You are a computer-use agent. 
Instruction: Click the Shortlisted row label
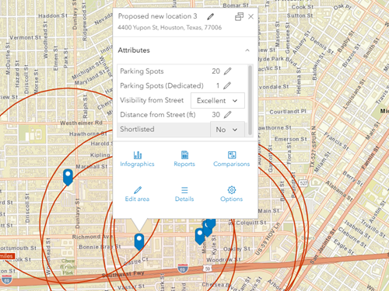tap(137, 129)
